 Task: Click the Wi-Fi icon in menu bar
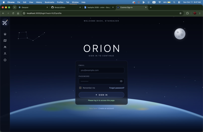point(159,2)
